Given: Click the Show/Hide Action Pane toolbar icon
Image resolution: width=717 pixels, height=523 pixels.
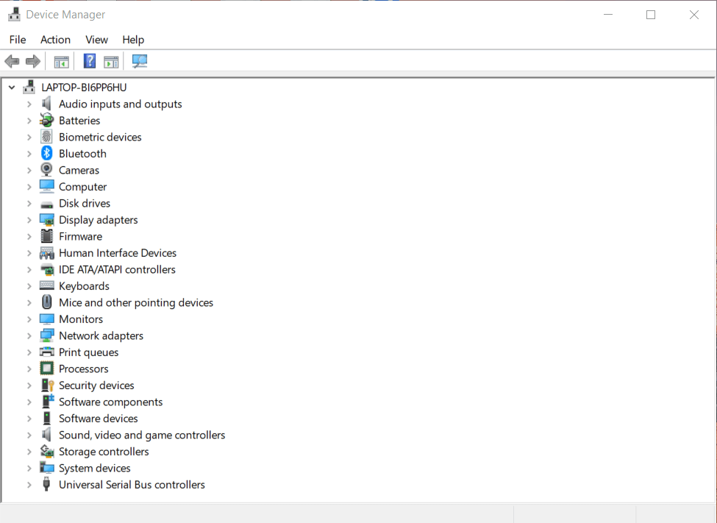Looking at the screenshot, I should 111,61.
